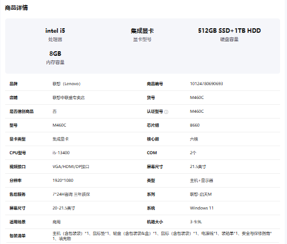Click the 商品详情 heading

click(16, 8)
